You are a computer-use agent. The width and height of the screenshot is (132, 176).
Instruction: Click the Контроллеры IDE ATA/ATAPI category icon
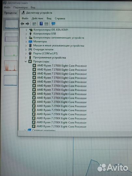click(x=31, y=30)
